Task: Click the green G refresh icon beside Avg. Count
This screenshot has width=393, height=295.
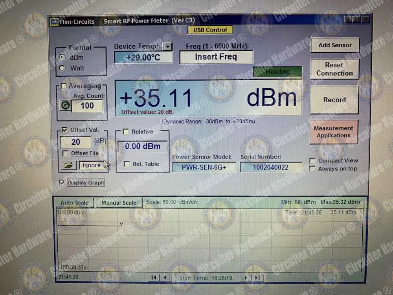Action: (66, 105)
